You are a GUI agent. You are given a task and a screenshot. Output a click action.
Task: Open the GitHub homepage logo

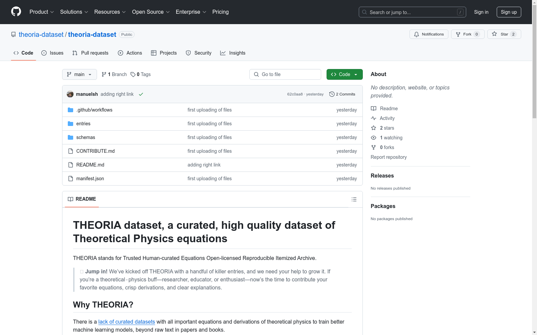16,12
